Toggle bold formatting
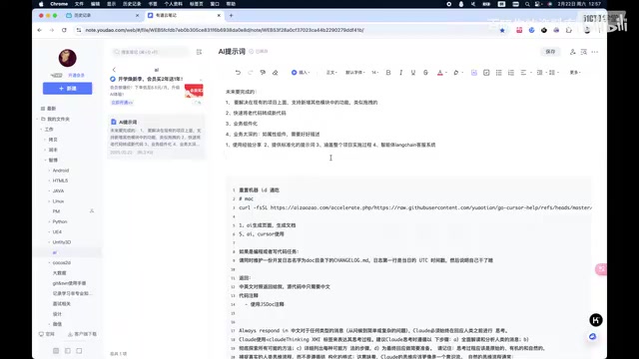This screenshot has height=359, width=639. 388,73
